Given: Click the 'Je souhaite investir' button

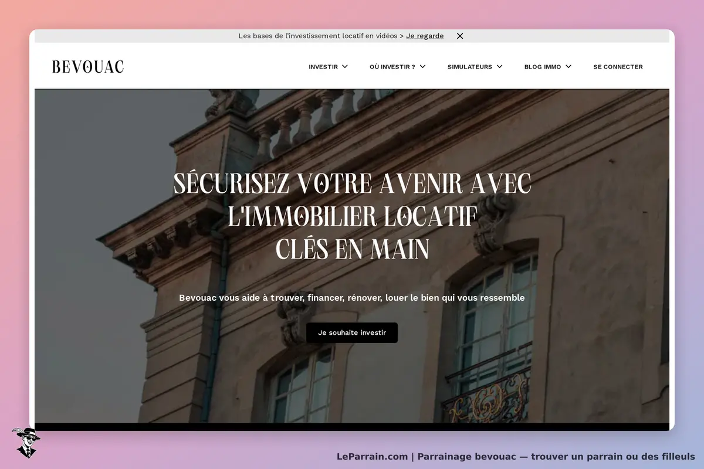Looking at the screenshot, I should (x=352, y=332).
